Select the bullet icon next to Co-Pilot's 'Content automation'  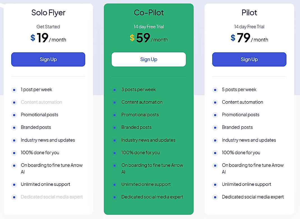(x=115, y=102)
